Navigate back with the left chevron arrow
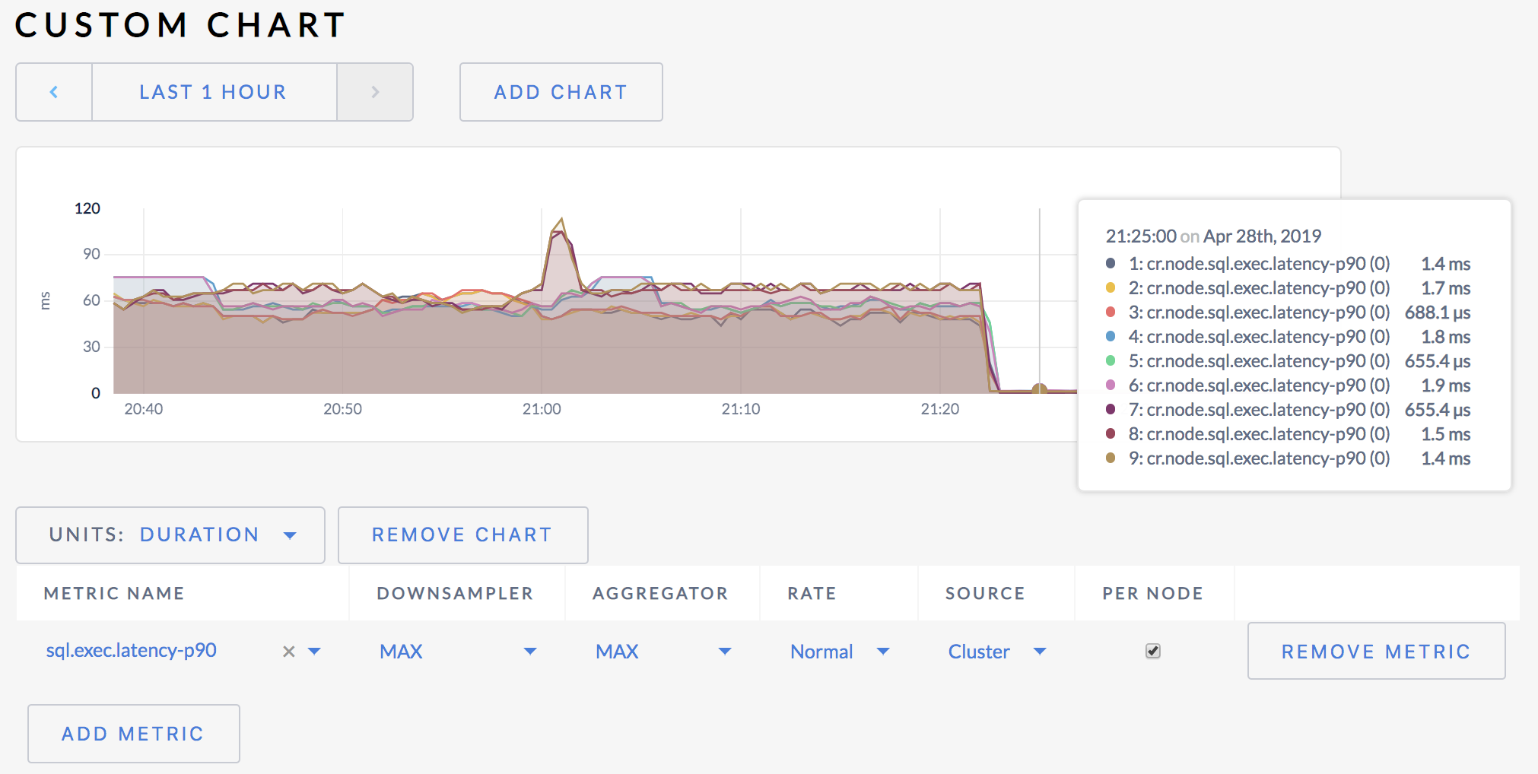The height and width of the screenshot is (774, 1538). point(54,91)
